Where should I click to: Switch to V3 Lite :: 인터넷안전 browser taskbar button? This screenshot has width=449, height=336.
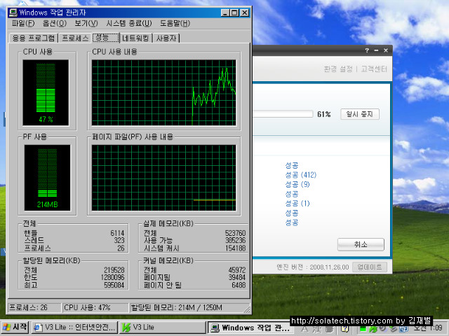[74, 328]
